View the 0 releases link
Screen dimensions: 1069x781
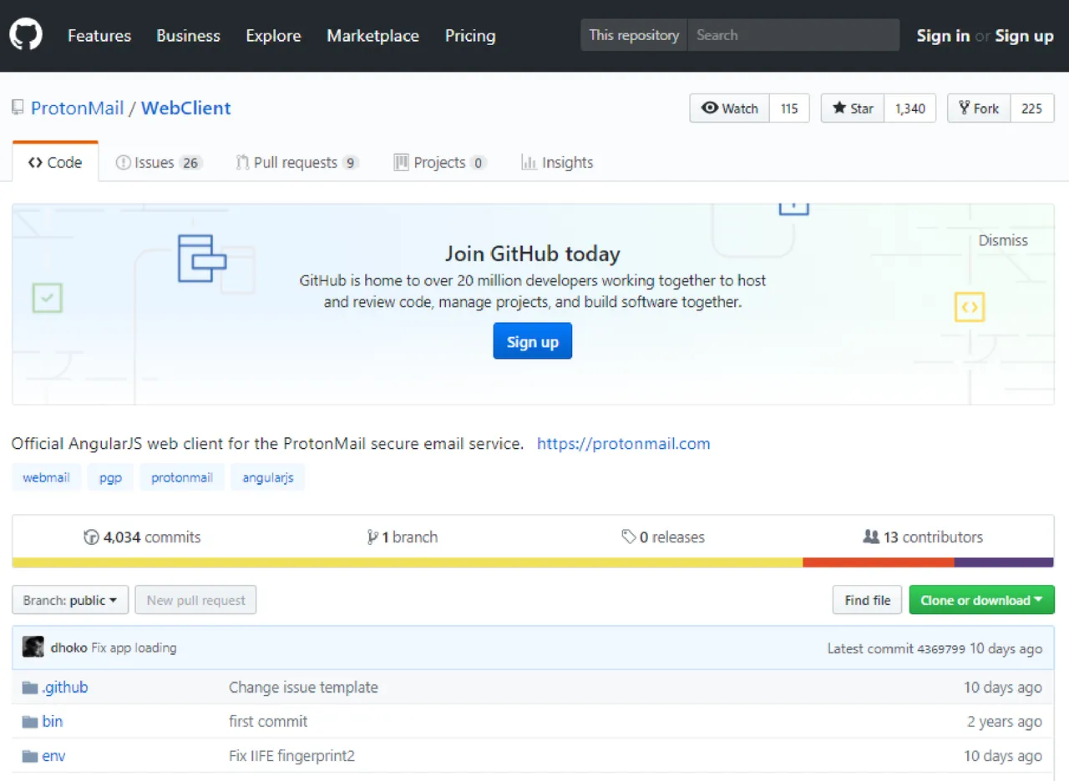663,537
